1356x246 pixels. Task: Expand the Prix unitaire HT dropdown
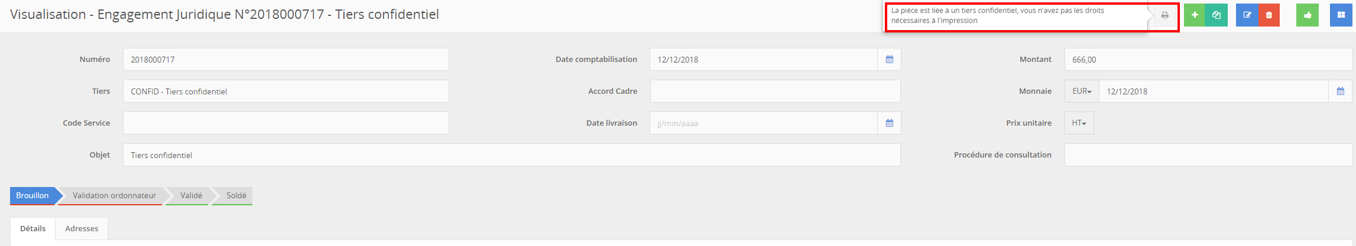click(1079, 123)
